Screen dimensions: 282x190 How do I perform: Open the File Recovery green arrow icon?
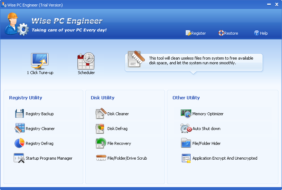pos(101,143)
